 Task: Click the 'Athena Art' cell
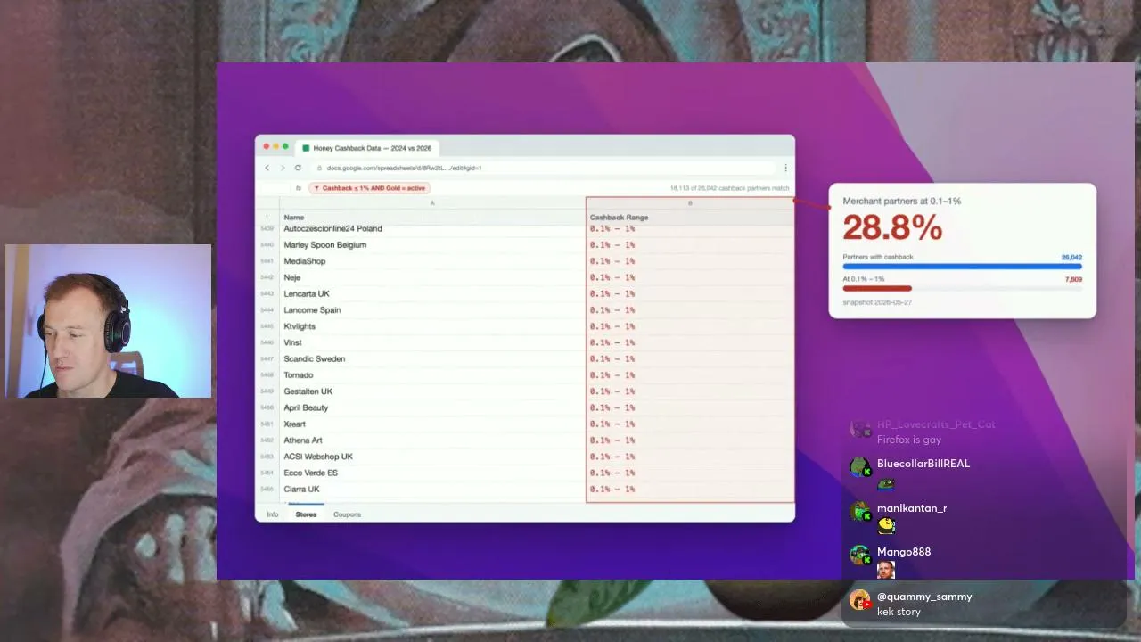[x=432, y=440]
